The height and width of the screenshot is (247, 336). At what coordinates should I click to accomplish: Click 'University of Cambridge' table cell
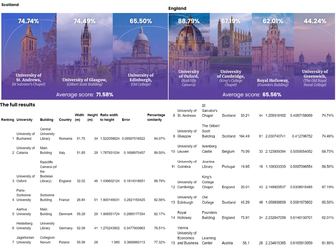tap(187, 184)
